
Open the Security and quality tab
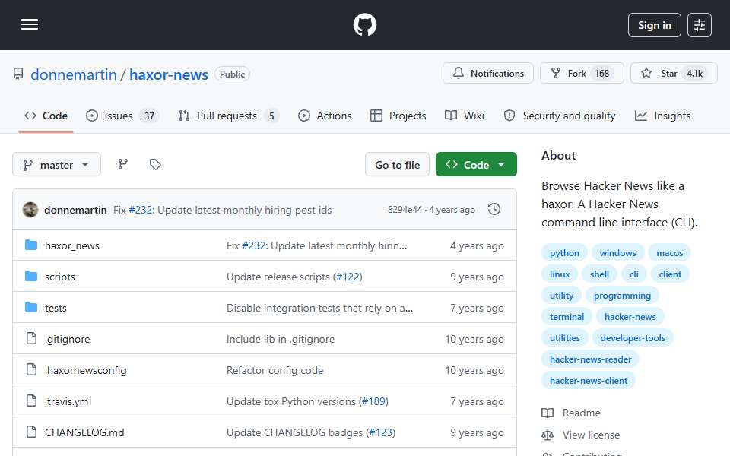(560, 116)
